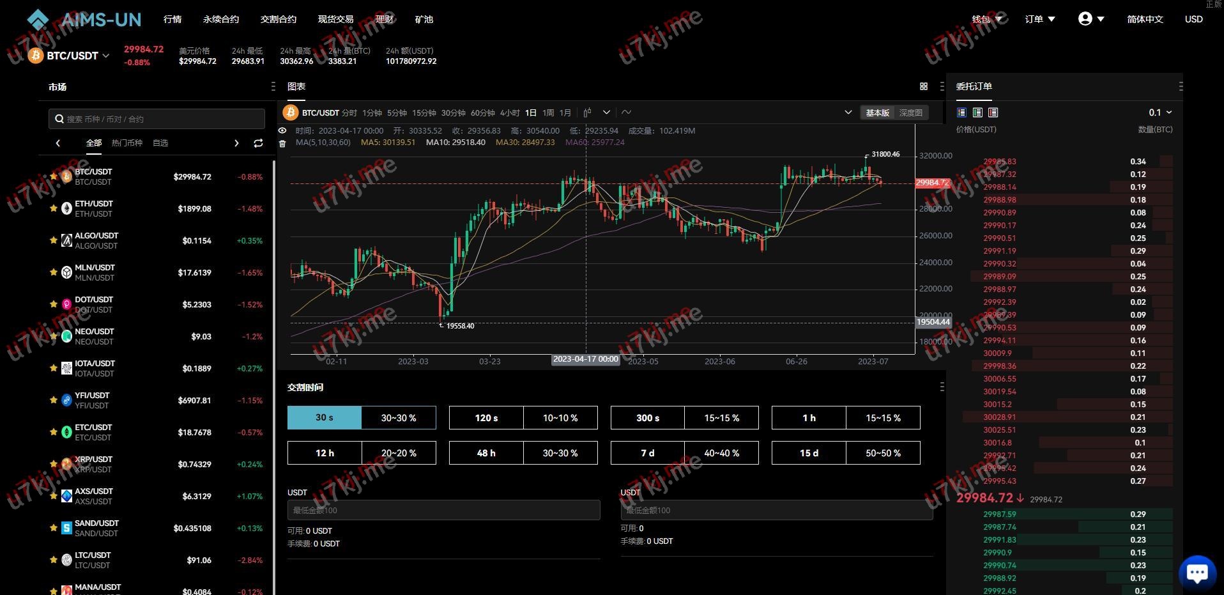This screenshot has width=1224, height=595.
Task: Show sell-only order book view
Action: click(x=993, y=112)
